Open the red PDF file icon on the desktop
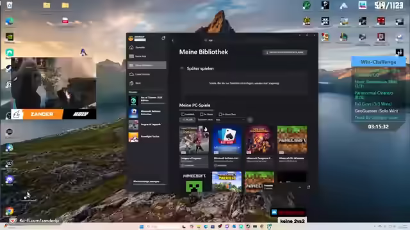Viewport: 410px width, 230px height. pyautogui.click(x=65, y=20)
